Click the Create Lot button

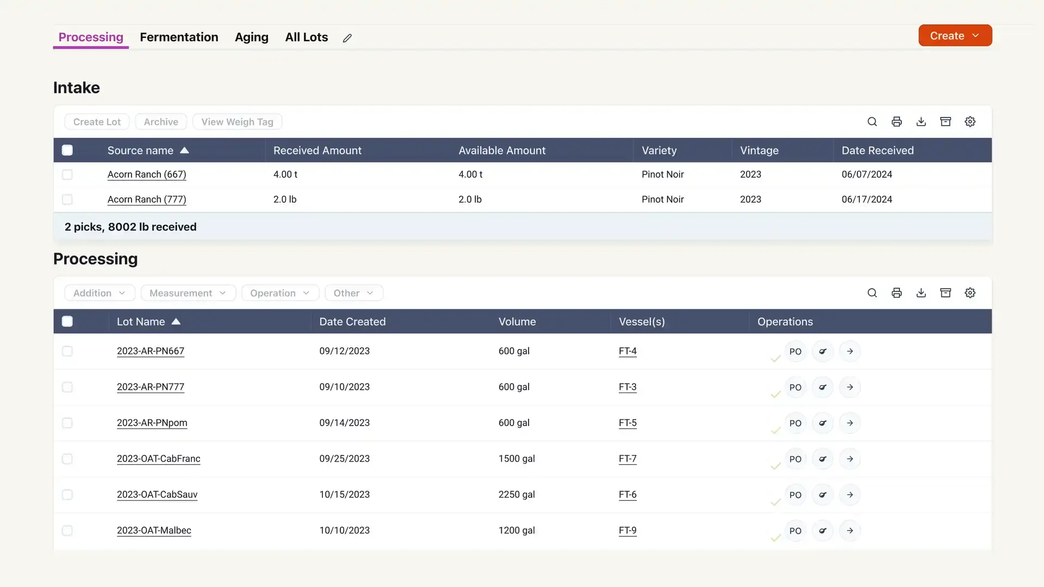click(97, 121)
